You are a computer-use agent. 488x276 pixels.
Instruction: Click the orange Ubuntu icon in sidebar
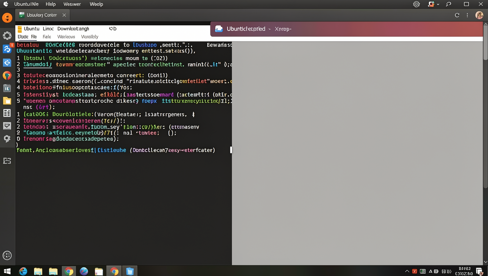coord(7,18)
